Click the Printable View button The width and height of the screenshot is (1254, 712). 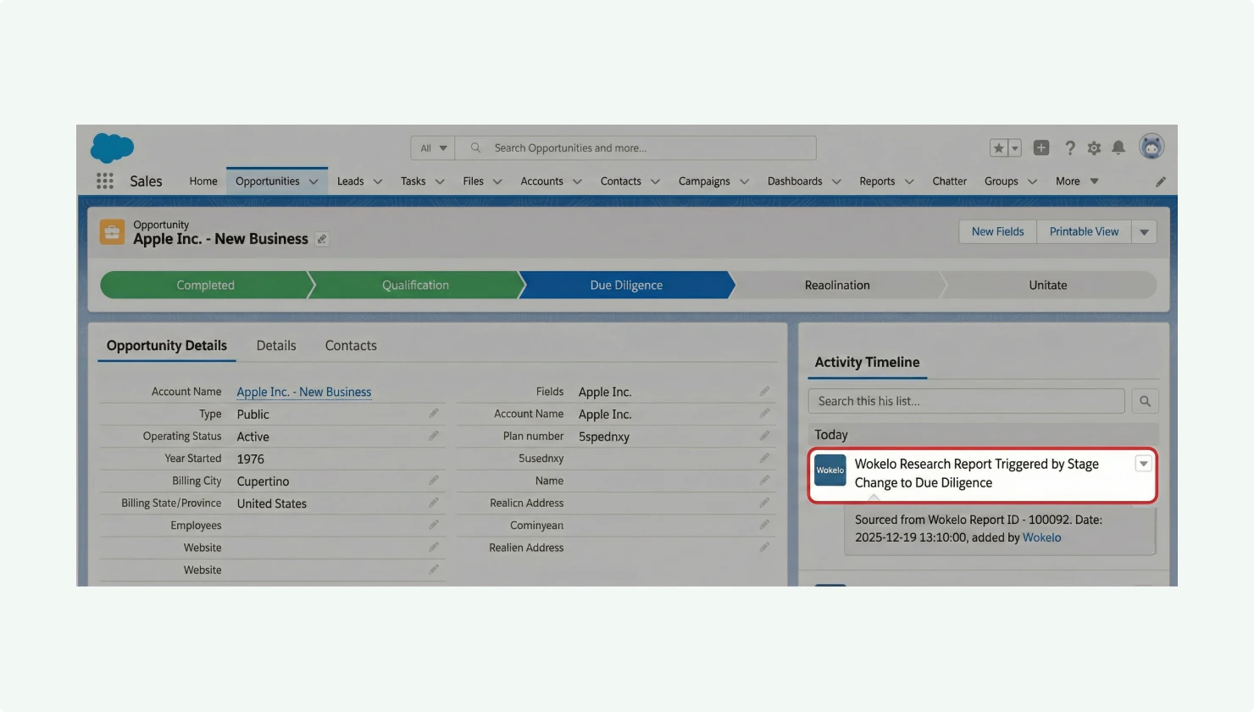1084,231
